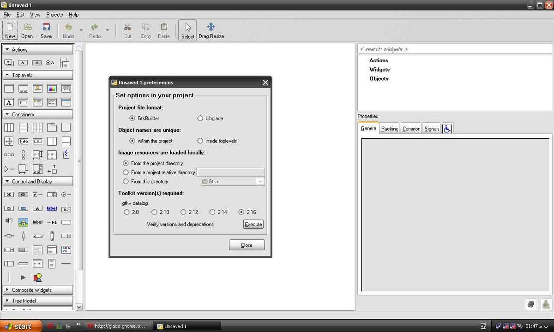554x332 pixels.
Task: Pick the Menu Bar 'File' icon
Action: pos(23,142)
